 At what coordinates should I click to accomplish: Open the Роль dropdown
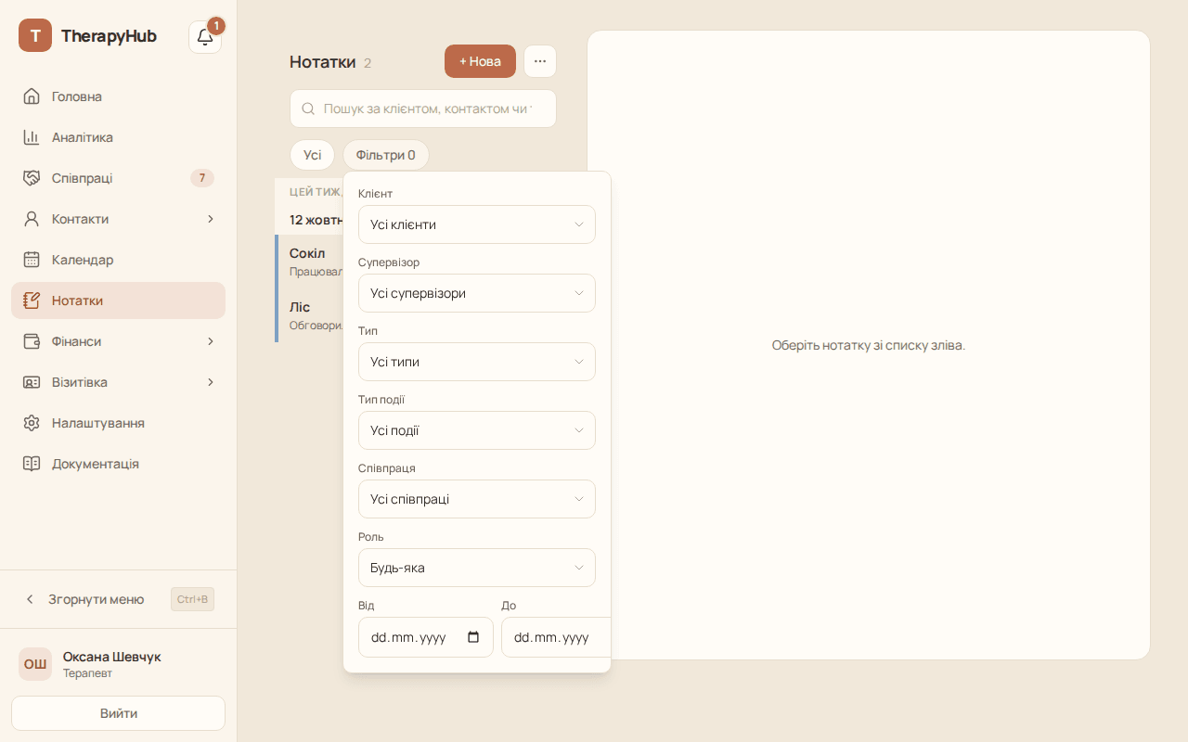[477, 568]
